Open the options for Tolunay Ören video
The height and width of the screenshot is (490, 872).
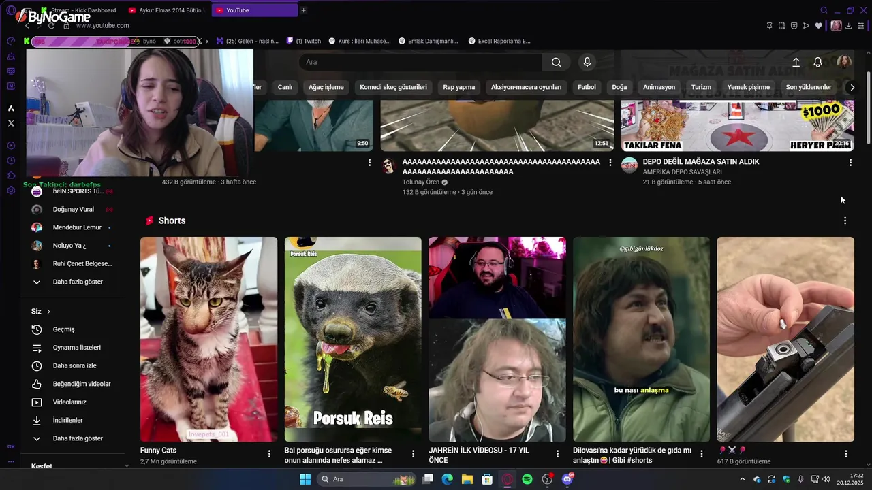pyautogui.click(x=610, y=163)
